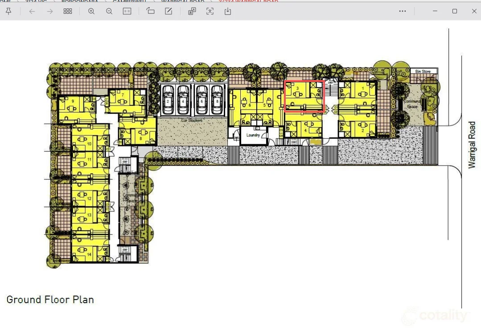Open the edit image tool
Image resolution: width=481 pixels, height=328 pixels.
click(169, 11)
